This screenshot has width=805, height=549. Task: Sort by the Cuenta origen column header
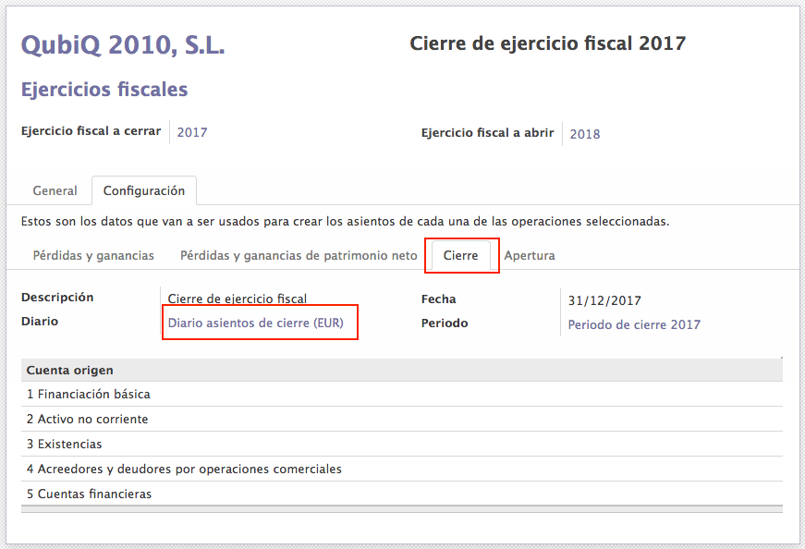70,370
